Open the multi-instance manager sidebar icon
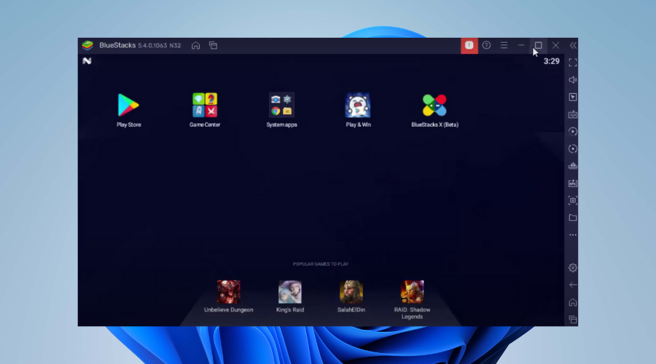Viewport: 656px width, 364px height. [573, 166]
